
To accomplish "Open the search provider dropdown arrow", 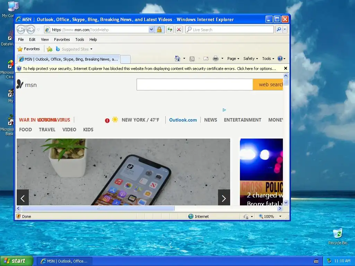I will [285, 30].
